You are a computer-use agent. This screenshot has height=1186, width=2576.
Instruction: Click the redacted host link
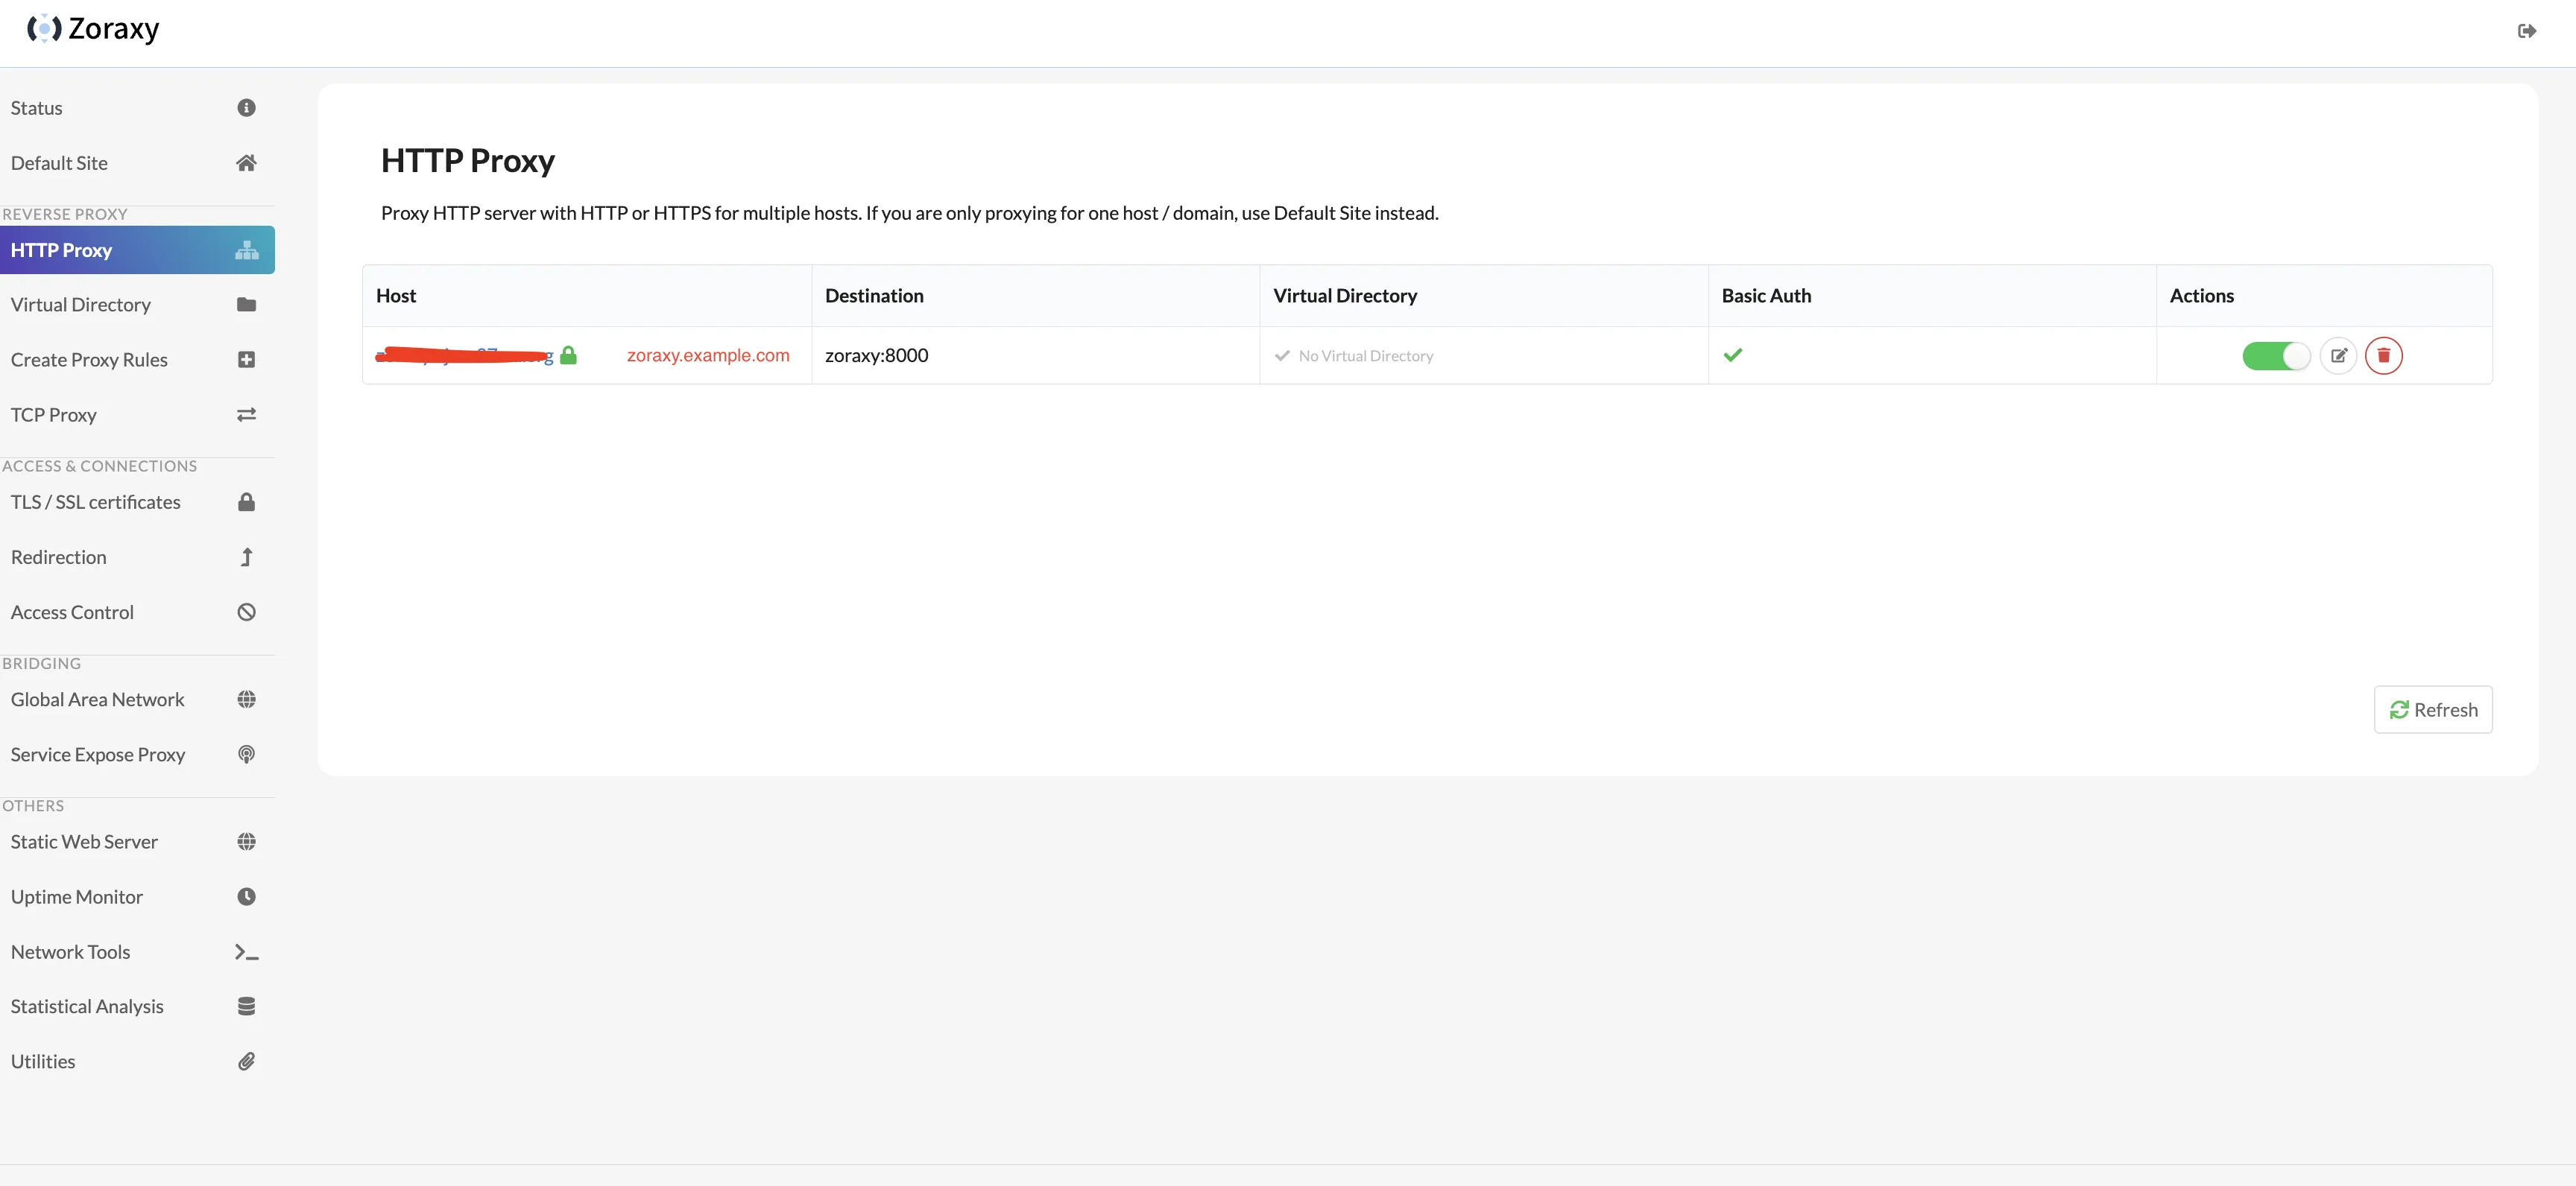point(464,355)
